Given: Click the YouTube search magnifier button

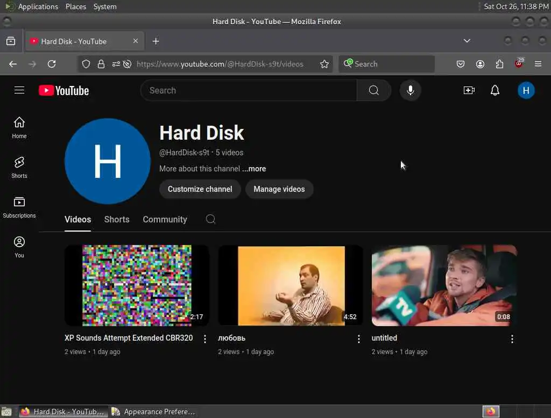Looking at the screenshot, I should (373, 91).
